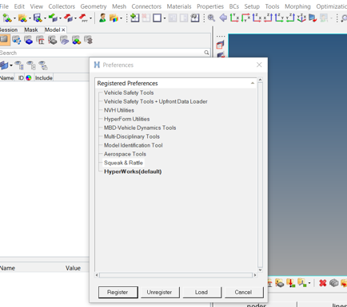The width and height of the screenshot is (347, 307).
Task: Click the XY plane view icon
Action: [234, 18]
